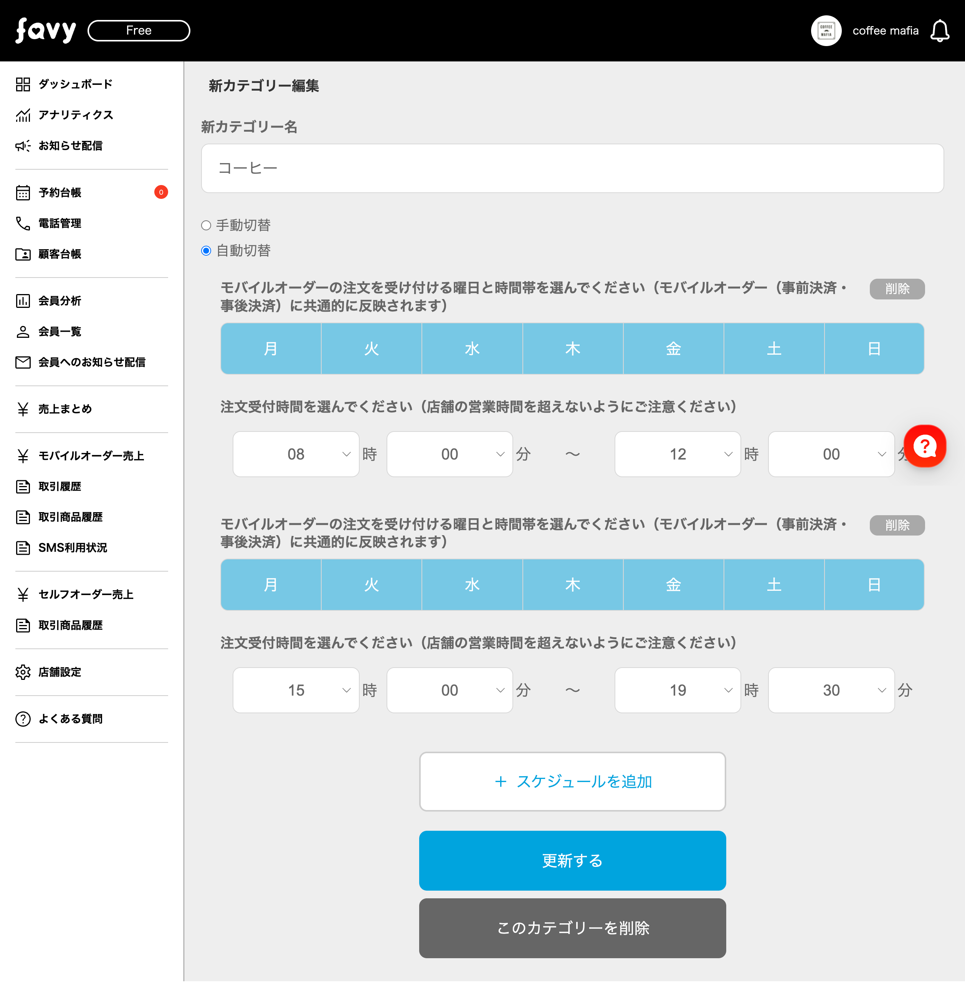
Task: Open 電話管理 phone icon
Action: (x=23, y=223)
